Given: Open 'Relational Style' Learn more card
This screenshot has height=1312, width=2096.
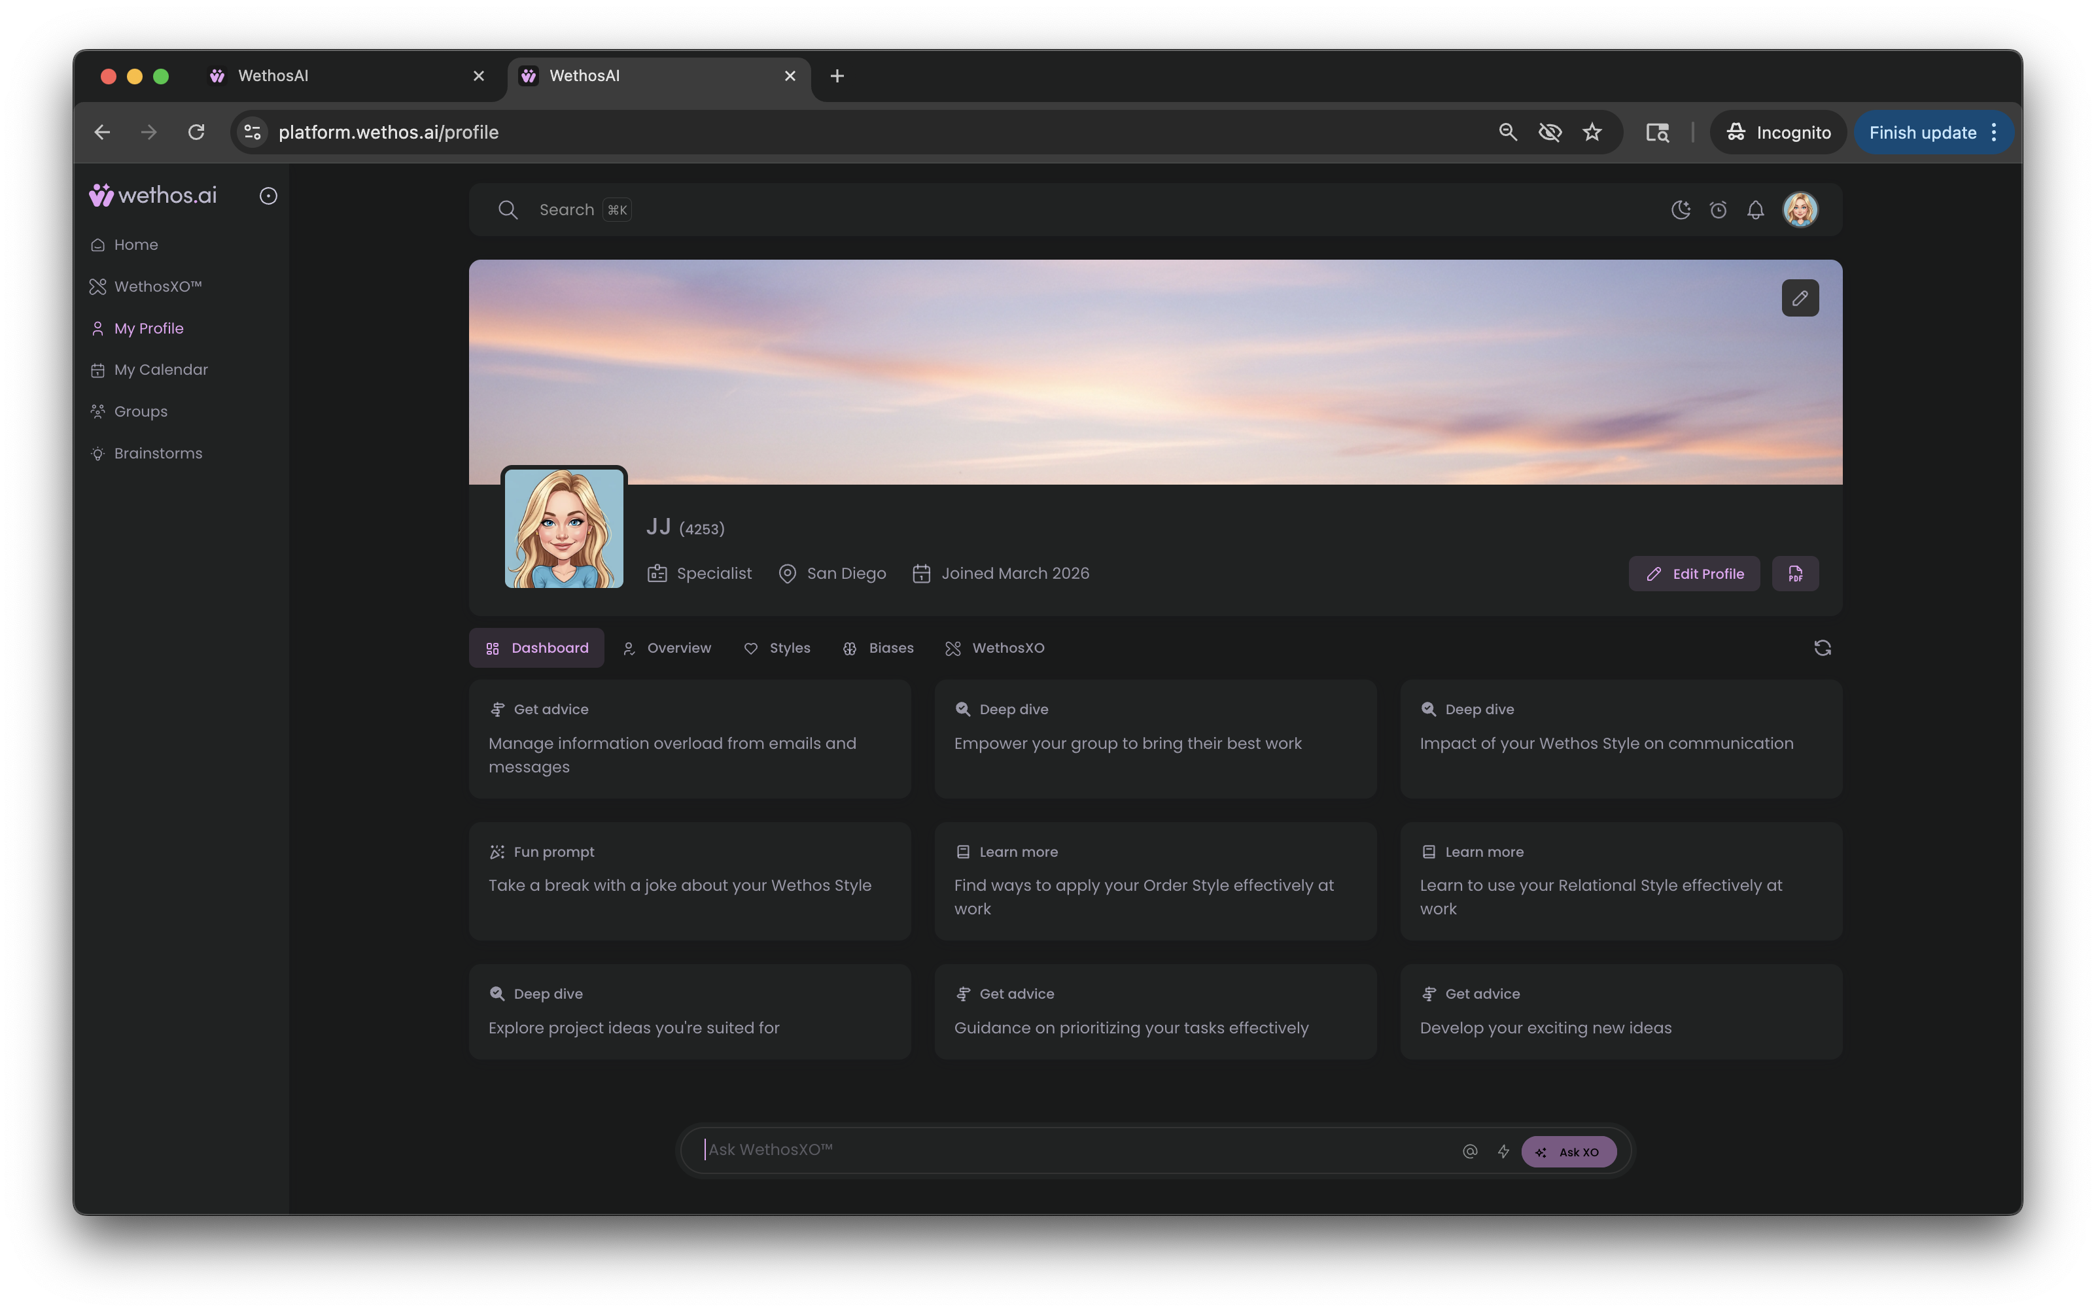Looking at the screenshot, I should (x=1621, y=881).
